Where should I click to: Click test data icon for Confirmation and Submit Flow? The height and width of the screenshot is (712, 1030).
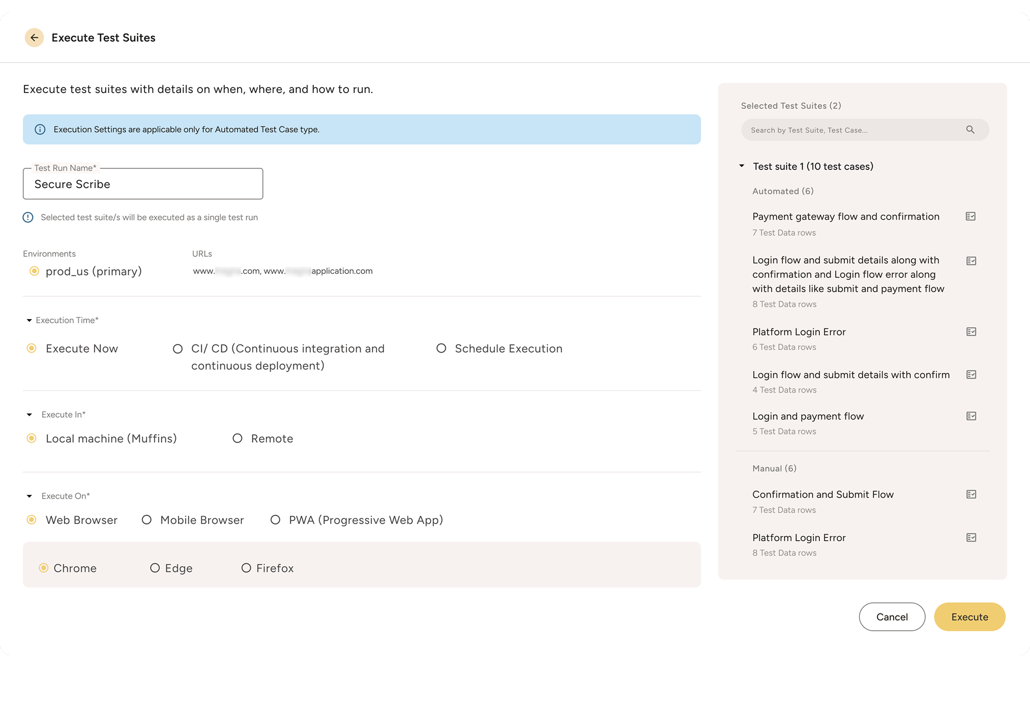click(972, 494)
